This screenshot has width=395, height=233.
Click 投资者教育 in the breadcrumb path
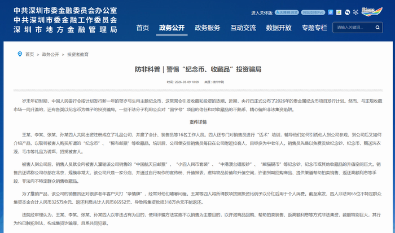(x=78, y=55)
